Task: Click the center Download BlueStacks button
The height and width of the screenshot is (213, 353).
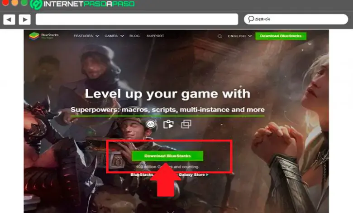Action: point(167,156)
